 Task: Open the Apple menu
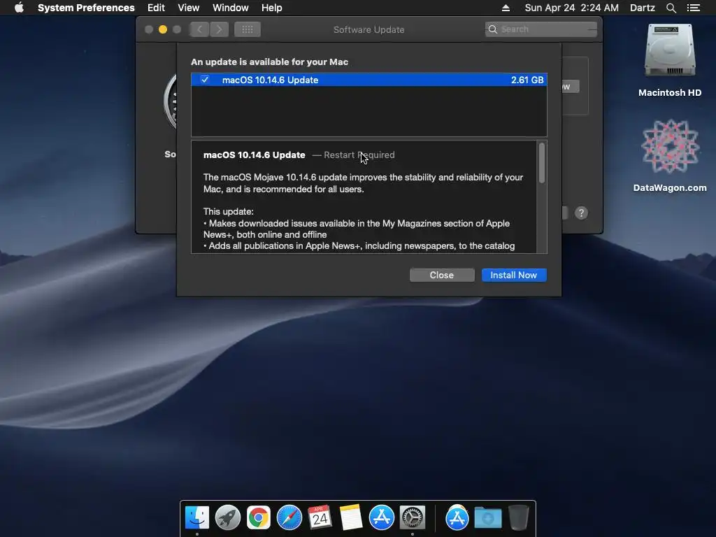19,8
